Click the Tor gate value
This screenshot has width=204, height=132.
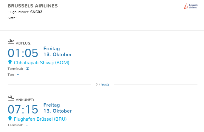(x=18, y=74)
